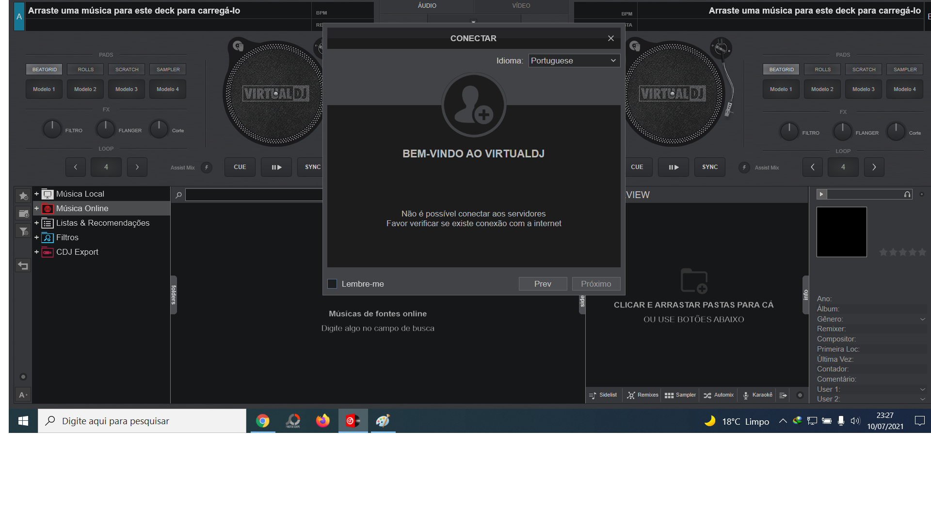931x523 pixels.
Task: Increase font size with A+ button
Action: point(23,395)
